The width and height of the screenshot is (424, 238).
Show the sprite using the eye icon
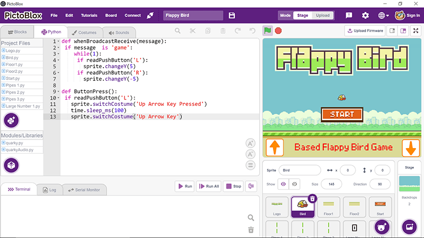(283, 184)
